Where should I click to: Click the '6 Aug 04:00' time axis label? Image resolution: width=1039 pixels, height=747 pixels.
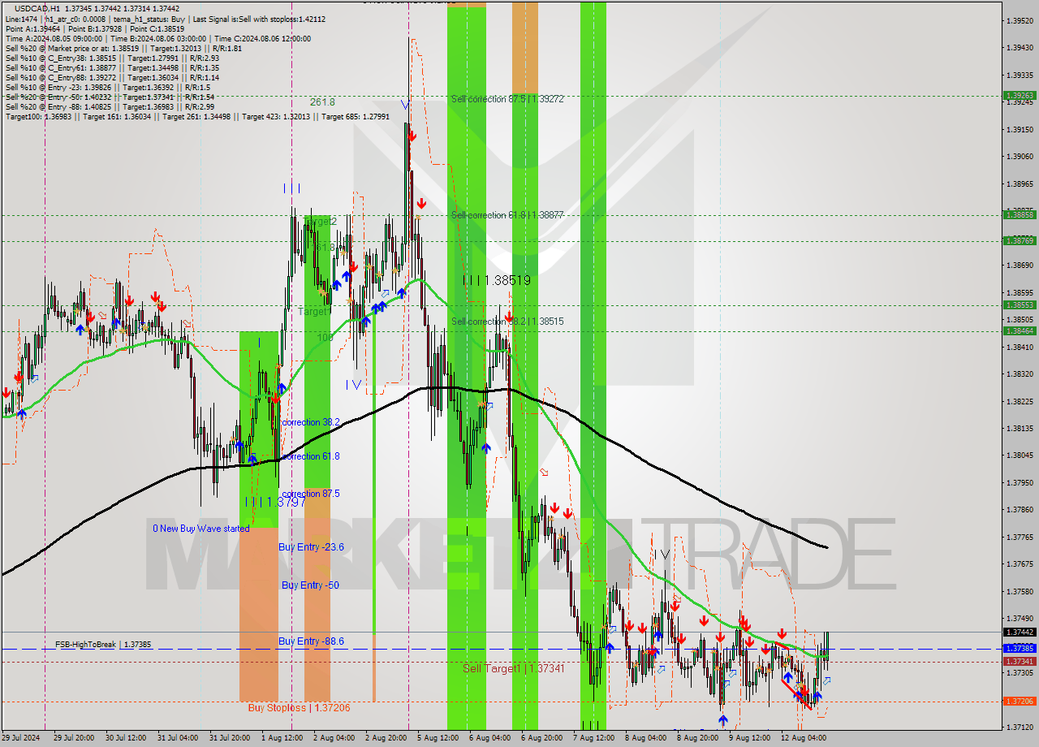(x=489, y=738)
